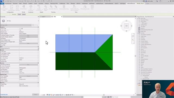Click the shopping cart icon in the title bar
Image resolution: width=174 pixels, height=98 pixels.
coord(157,1)
